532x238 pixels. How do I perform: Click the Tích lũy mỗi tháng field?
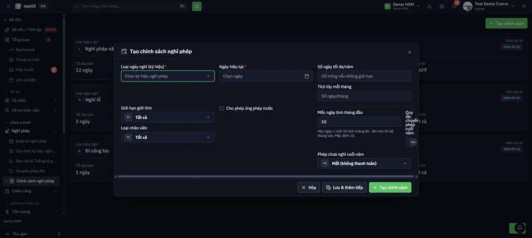pos(365,96)
